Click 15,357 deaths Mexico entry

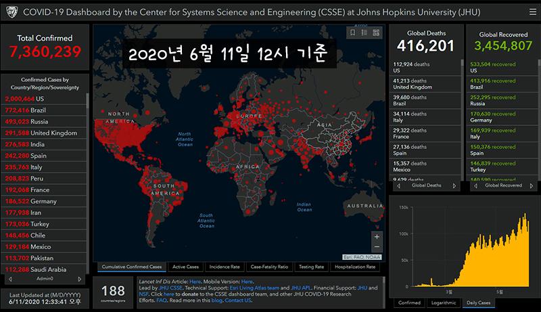425,166
